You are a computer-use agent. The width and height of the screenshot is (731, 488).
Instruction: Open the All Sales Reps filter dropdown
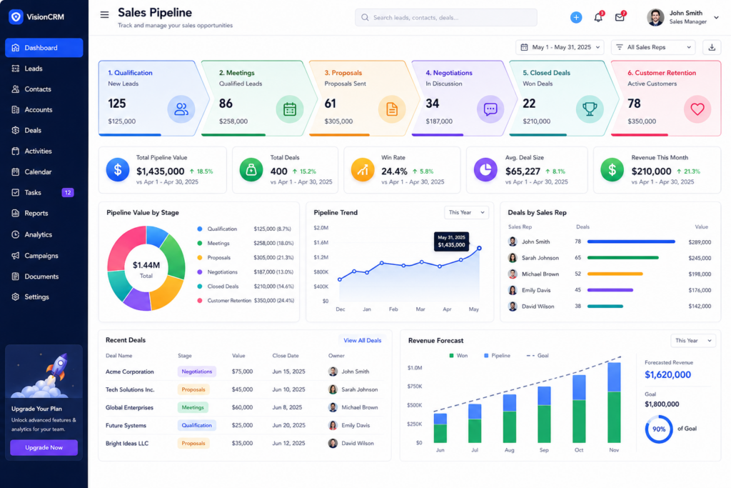(x=653, y=47)
